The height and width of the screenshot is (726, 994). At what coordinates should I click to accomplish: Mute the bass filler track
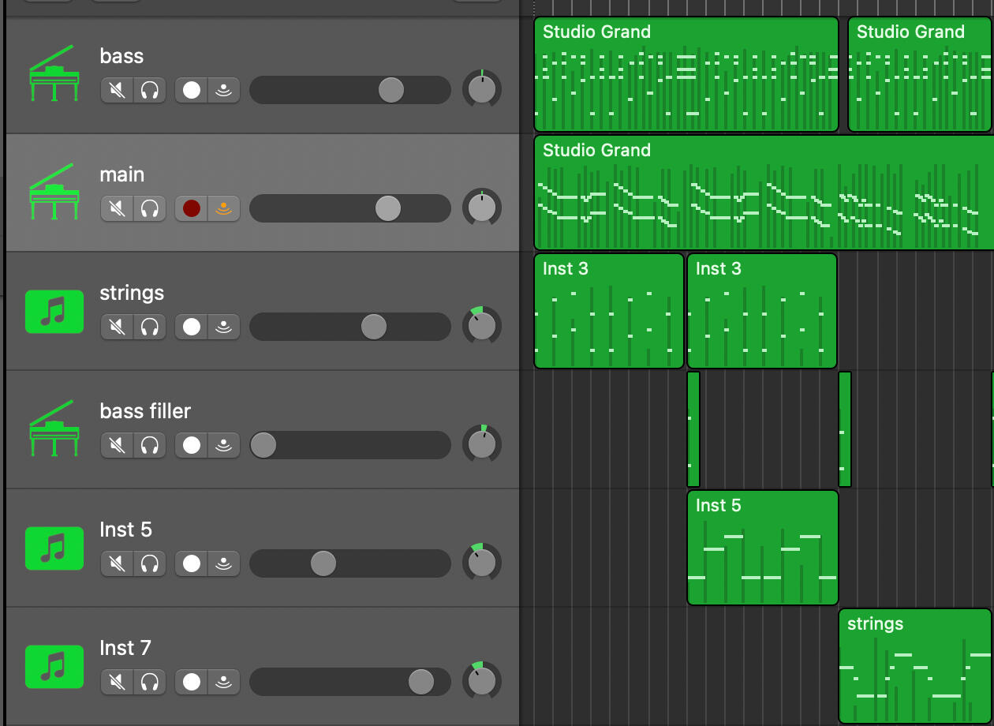[117, 445]
